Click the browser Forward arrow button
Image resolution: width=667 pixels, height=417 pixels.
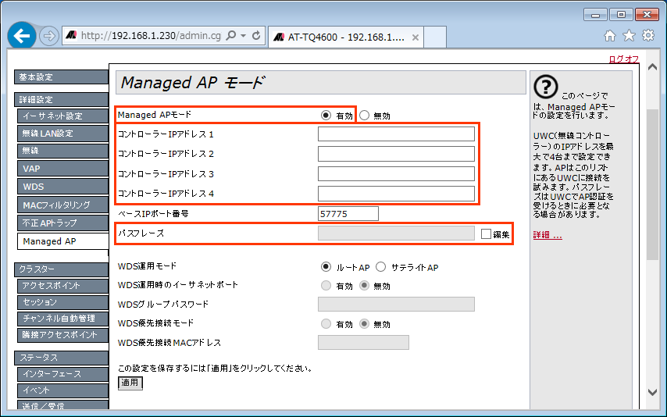(48, 36)
